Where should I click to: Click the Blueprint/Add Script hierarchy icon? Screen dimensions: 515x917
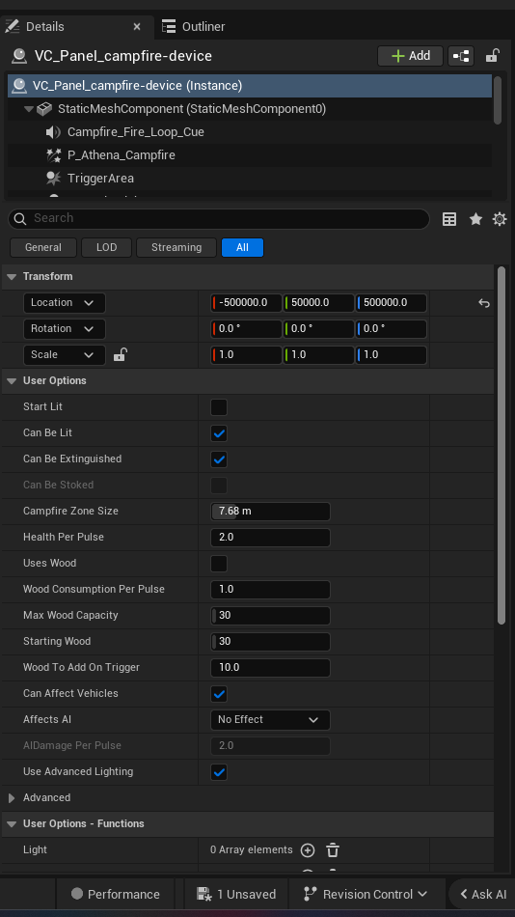461,56
